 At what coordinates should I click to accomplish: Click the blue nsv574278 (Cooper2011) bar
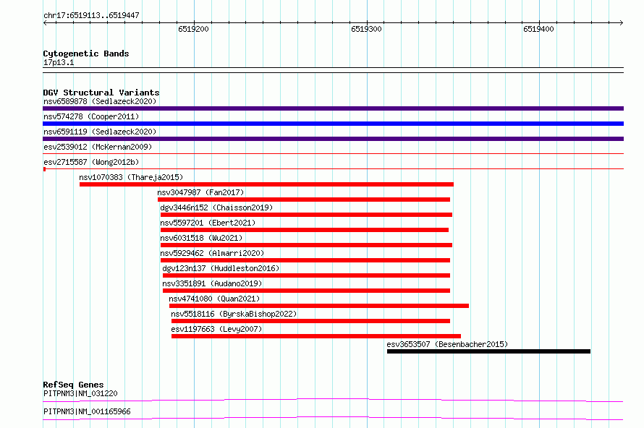point(333,124)
